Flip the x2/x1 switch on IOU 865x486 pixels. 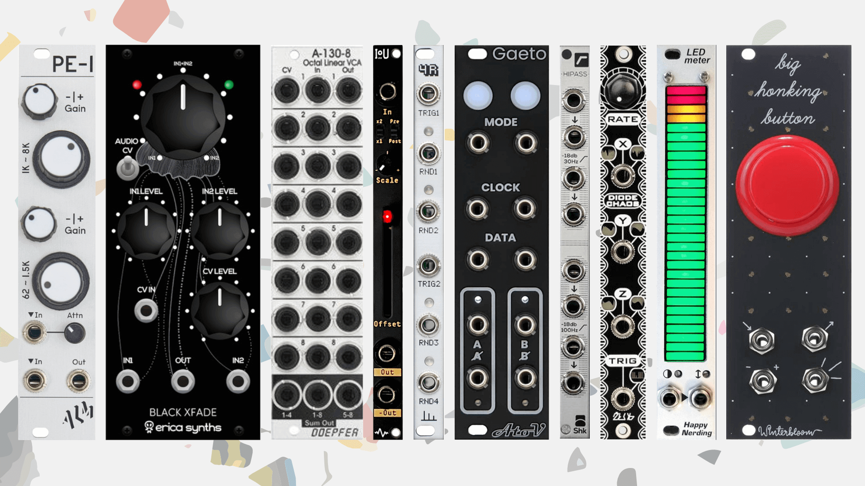pos(380,131)
